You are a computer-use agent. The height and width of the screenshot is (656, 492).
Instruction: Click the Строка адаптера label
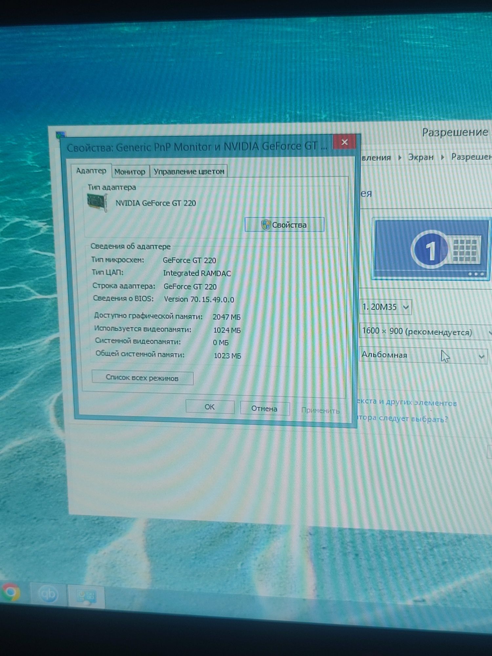click(124, 286)
